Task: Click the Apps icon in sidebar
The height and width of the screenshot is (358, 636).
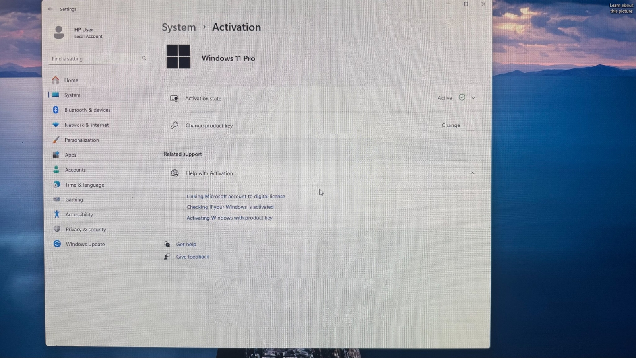Action: click(x=56, y=155)
